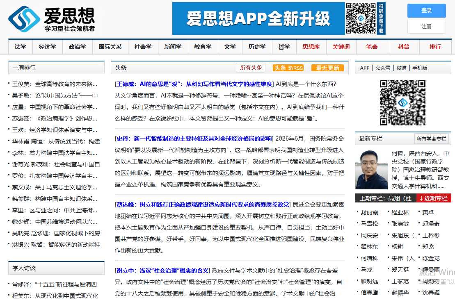Open scholar 黄卓's column
Screen dimensions: 455x300
click(x=428, y=212)
